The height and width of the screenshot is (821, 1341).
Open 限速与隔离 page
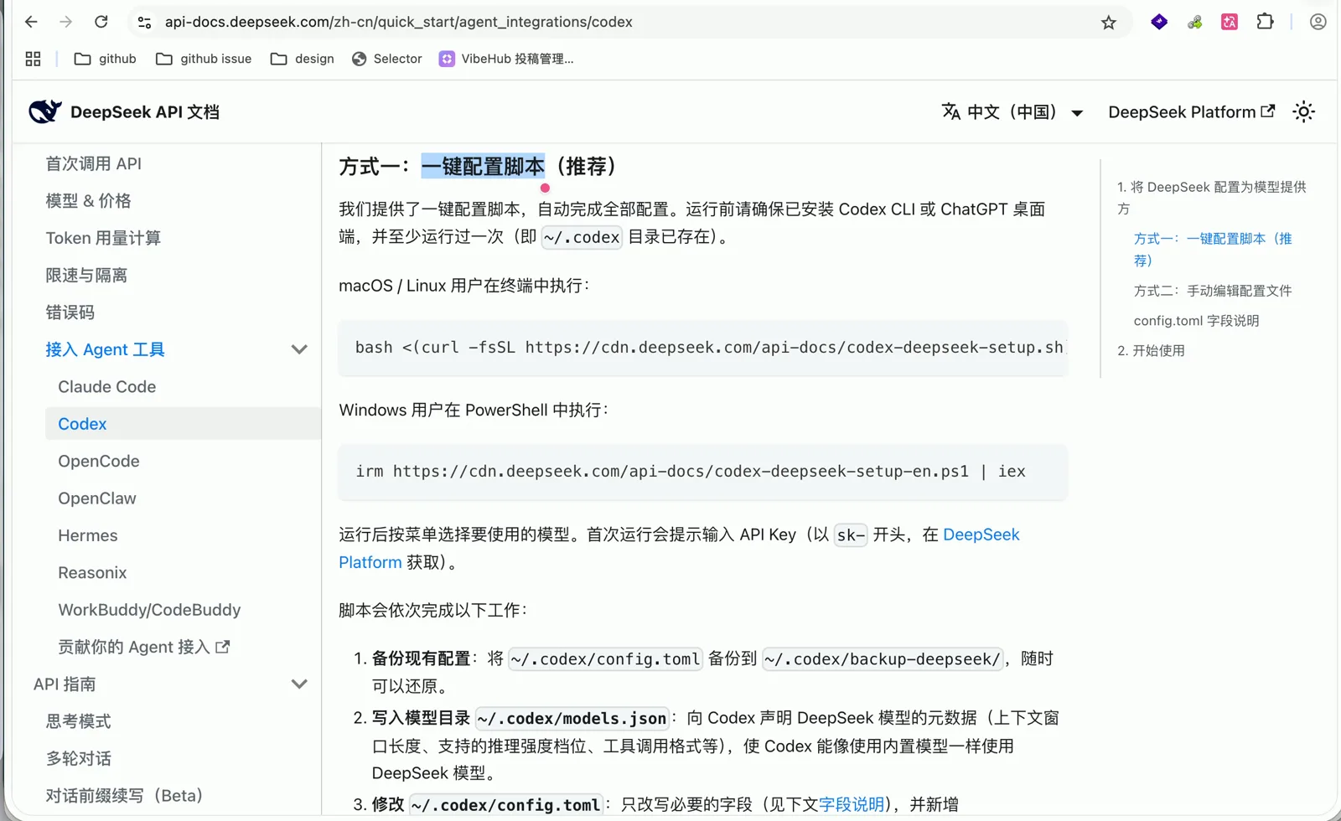coord(86,275)
